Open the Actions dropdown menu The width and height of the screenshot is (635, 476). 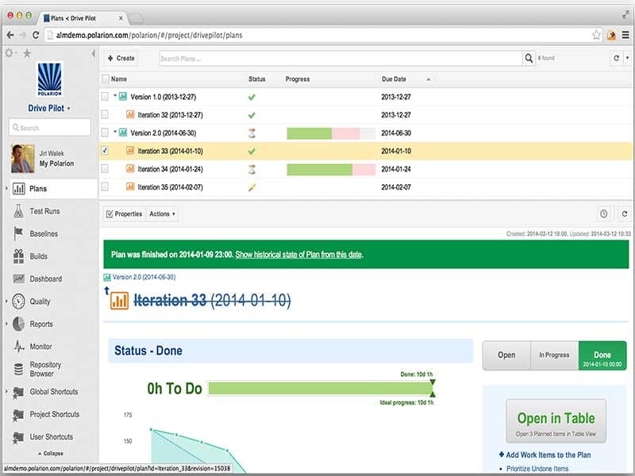(163, 214)
